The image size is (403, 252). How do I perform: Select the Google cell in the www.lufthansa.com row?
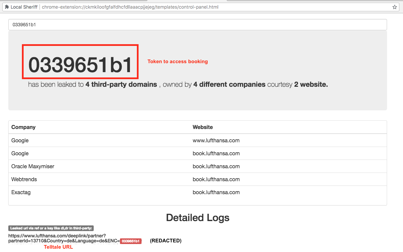20,140
